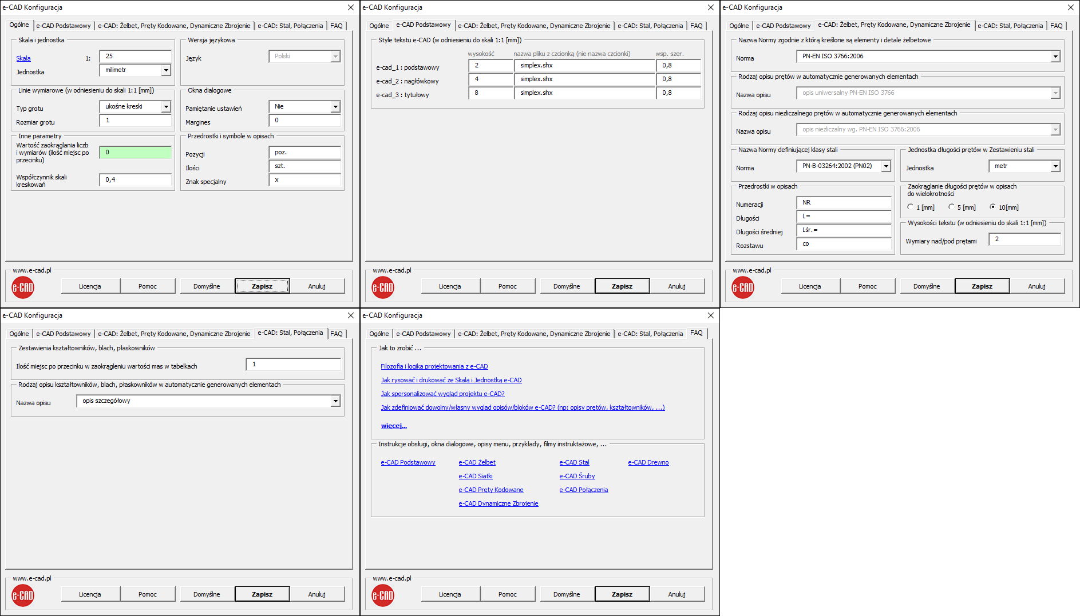Open the e-CAD Połączenia manual link

[x=584, y=490]
